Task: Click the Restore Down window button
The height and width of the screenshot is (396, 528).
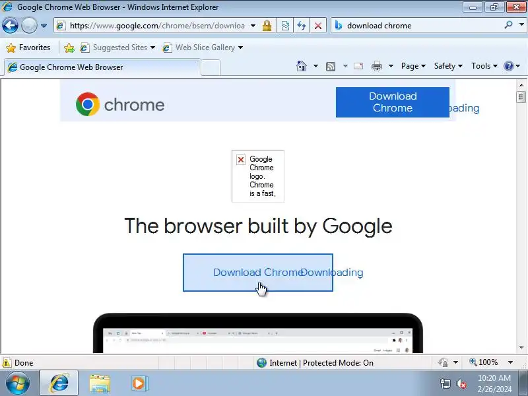Action: [494, 7]
